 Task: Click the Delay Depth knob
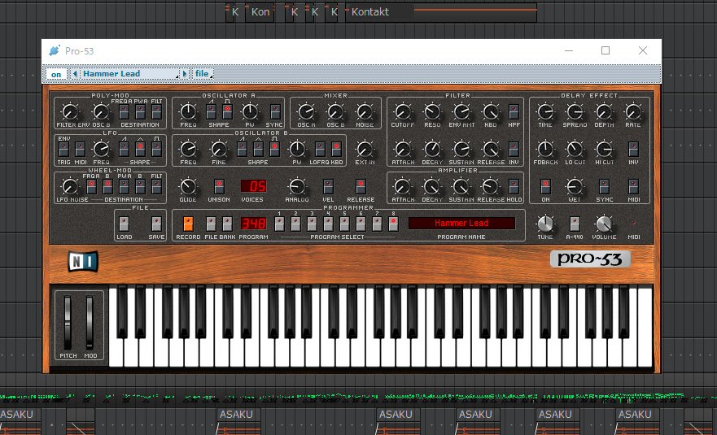[x=604, y=112]
